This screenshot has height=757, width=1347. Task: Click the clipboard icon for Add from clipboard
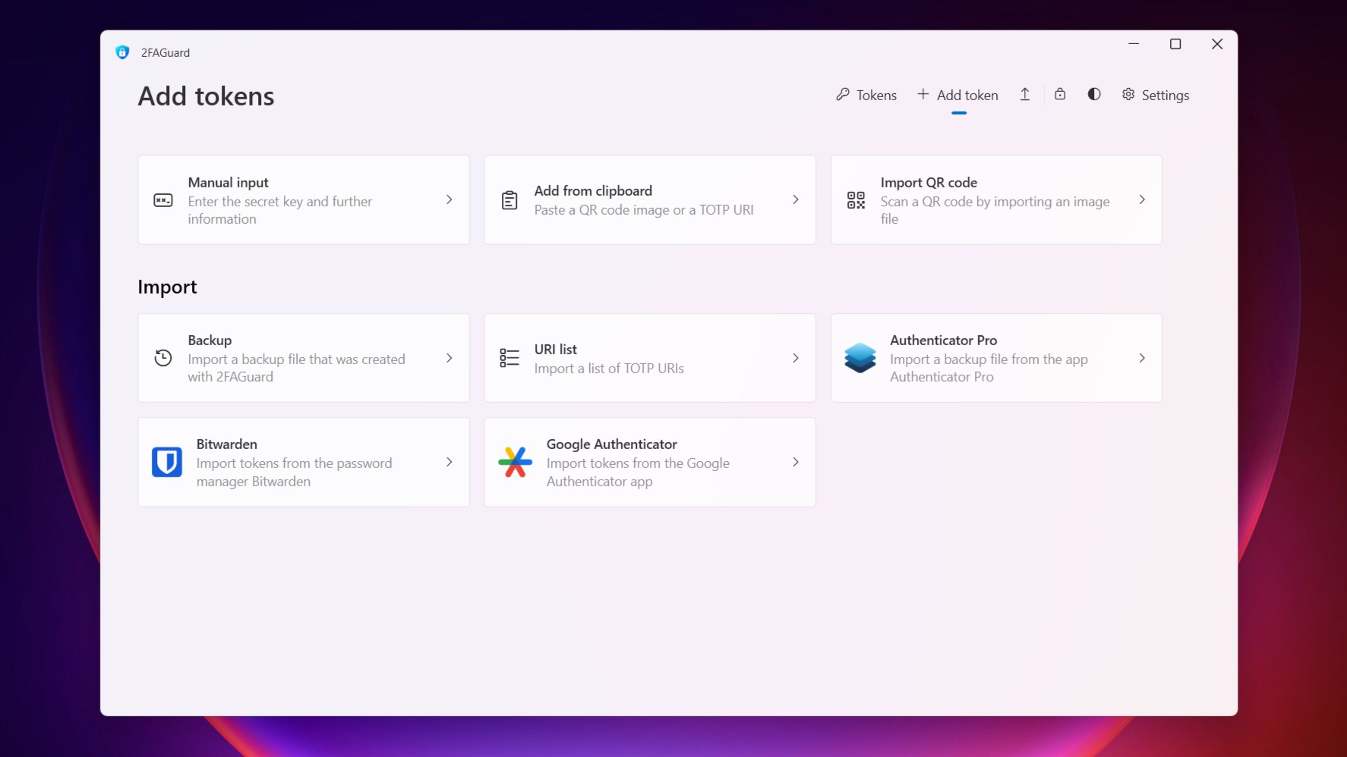[x=509, y=199]
